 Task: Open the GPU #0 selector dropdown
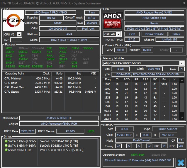pos(118,34)
